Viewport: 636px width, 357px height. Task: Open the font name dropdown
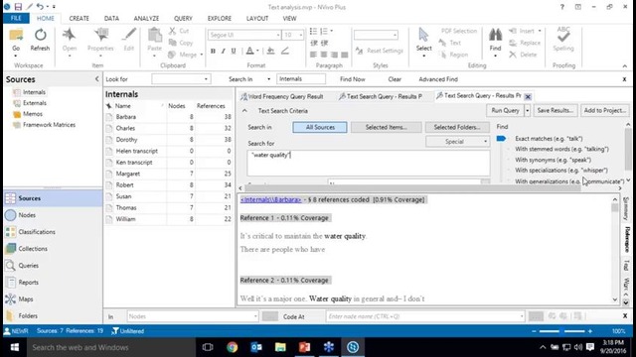pos(278,36)
